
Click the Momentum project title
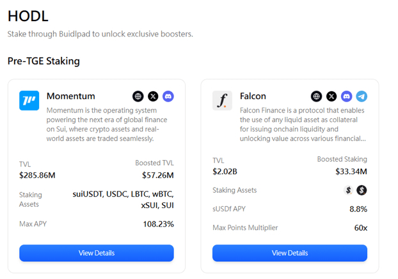[x=70, y=96]
